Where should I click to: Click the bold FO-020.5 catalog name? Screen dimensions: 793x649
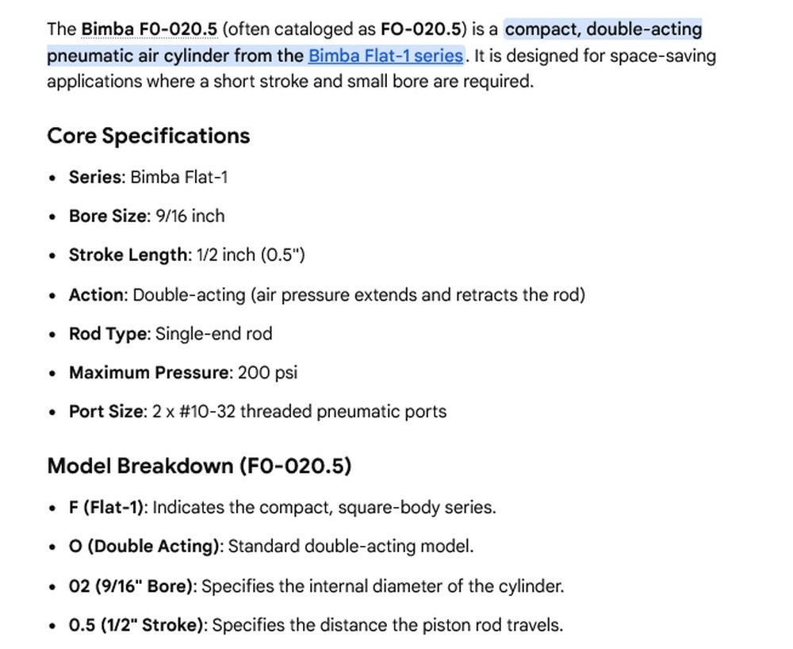point(421,29)
